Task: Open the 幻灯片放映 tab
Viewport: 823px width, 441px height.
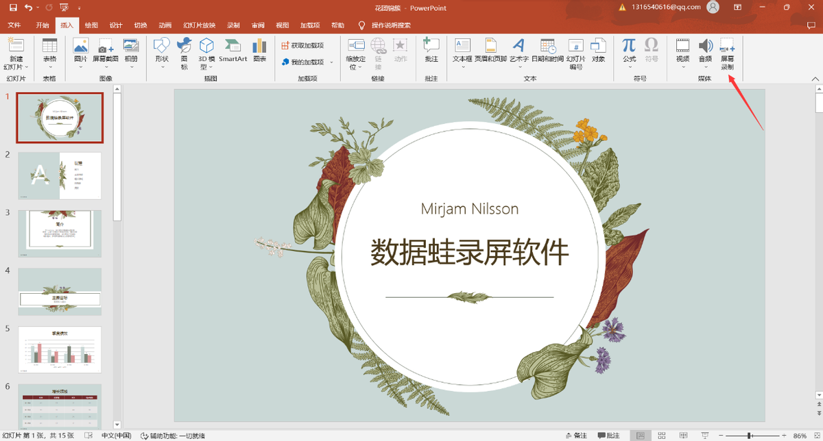Action: [199, 25]
